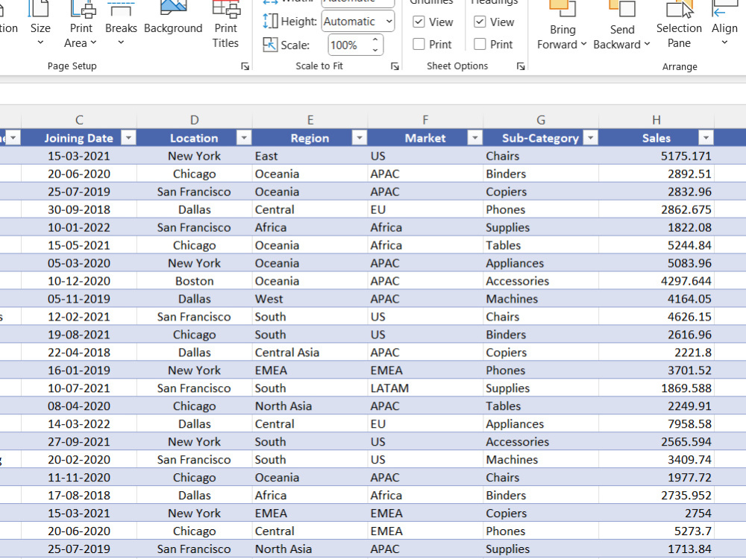
Task: Toggle Headings Print checkbox
Action: (480, 44)
